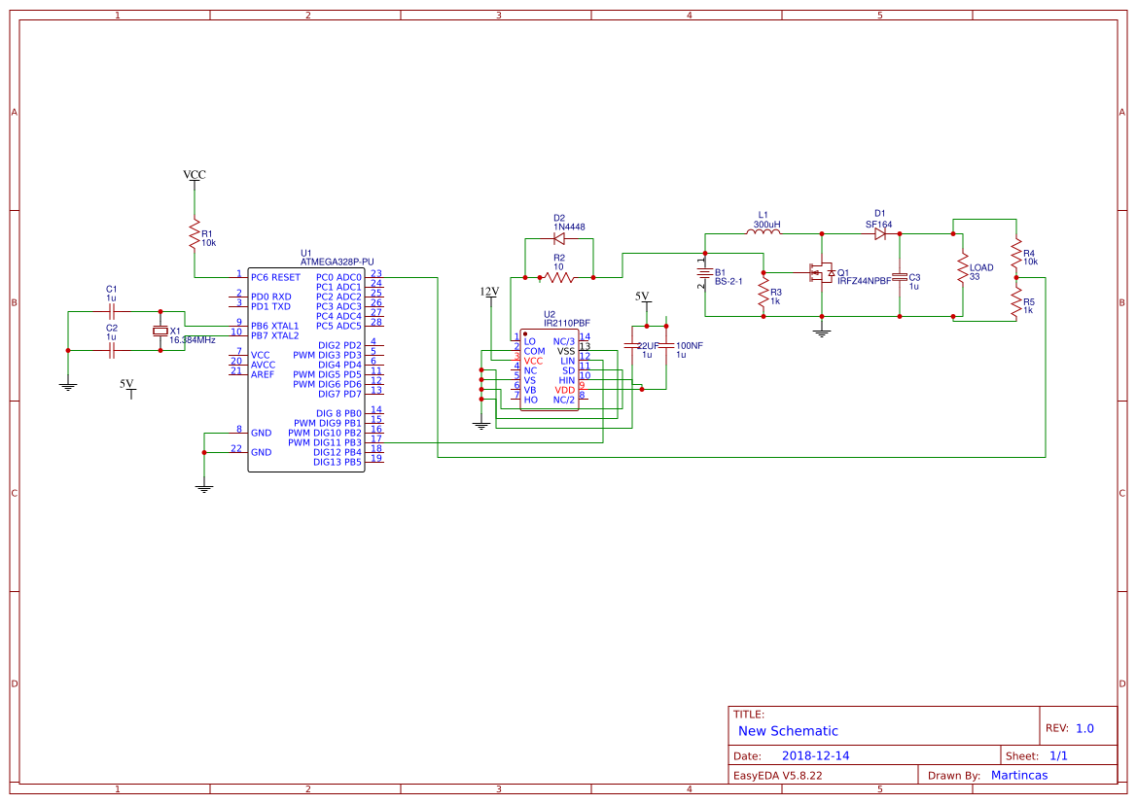This screenshot has height=804, width=1137.
Task: Click the C3 capacitor symbol
Action: pyautogui.click(x=900, y=276)
